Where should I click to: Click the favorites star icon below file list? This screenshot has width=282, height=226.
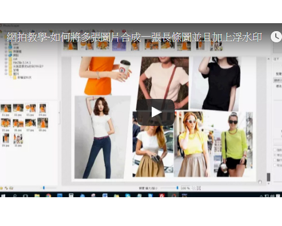coord(1,188)
